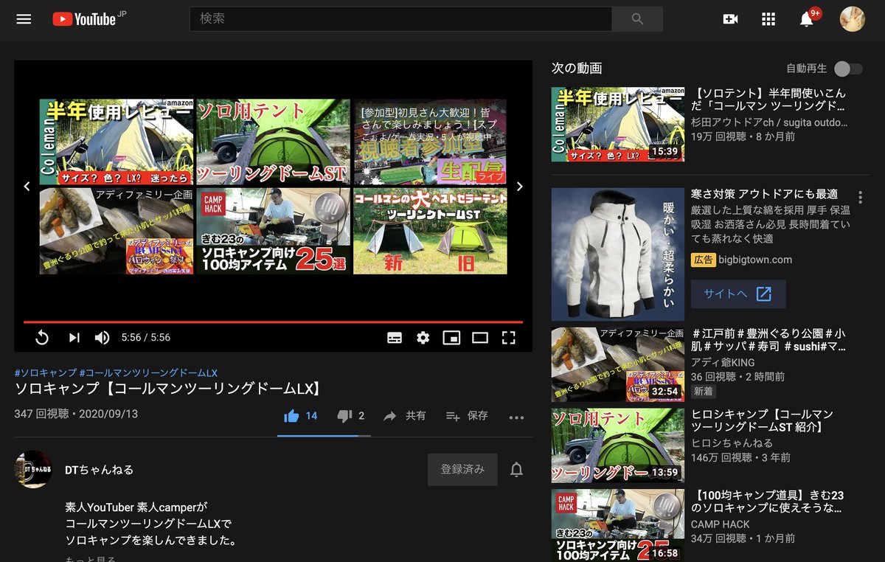Open more actions ellipsis below video
Screen dimensions: 885x562
click(x=516, y=417)
